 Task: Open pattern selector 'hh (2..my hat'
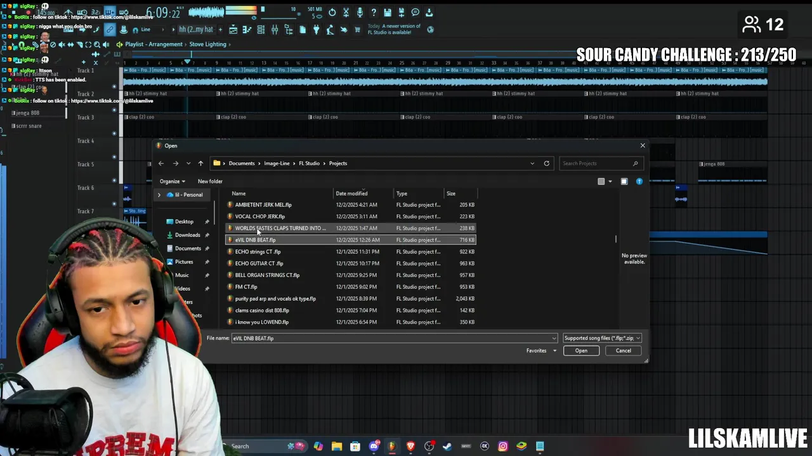pyautogui.click(x=196, y=30)
